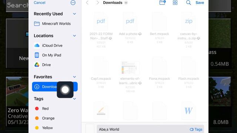237x133 pixels.
Task: Select the Pages document with pencil icon
Action: tap(101, 111)
